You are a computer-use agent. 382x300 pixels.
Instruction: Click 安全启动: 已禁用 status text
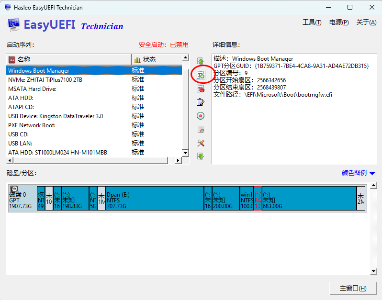tap(163, 45)
